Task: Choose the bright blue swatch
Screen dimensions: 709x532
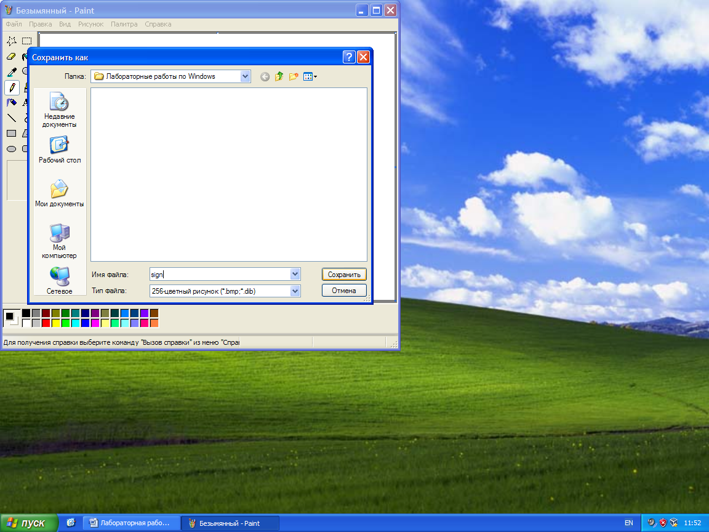Action: (85, 323)
